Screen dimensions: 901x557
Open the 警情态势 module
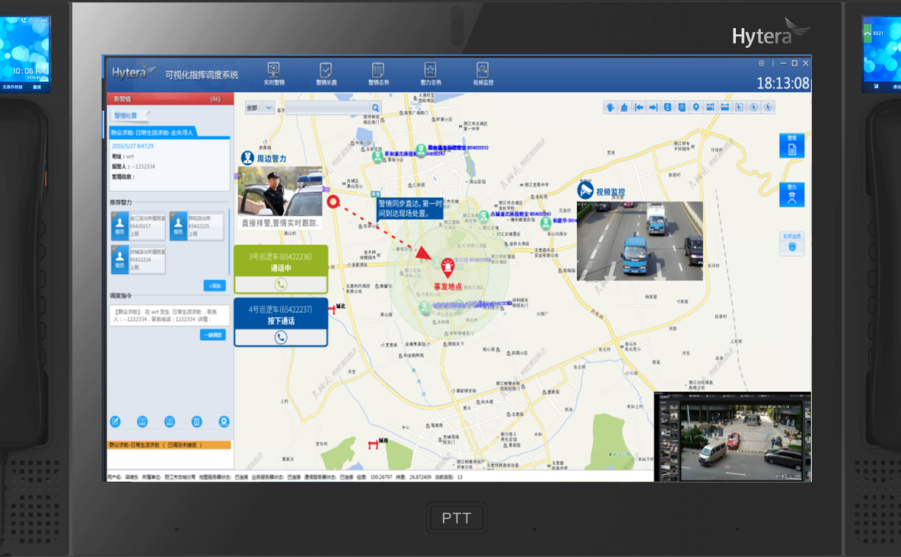tap(377, 74)
